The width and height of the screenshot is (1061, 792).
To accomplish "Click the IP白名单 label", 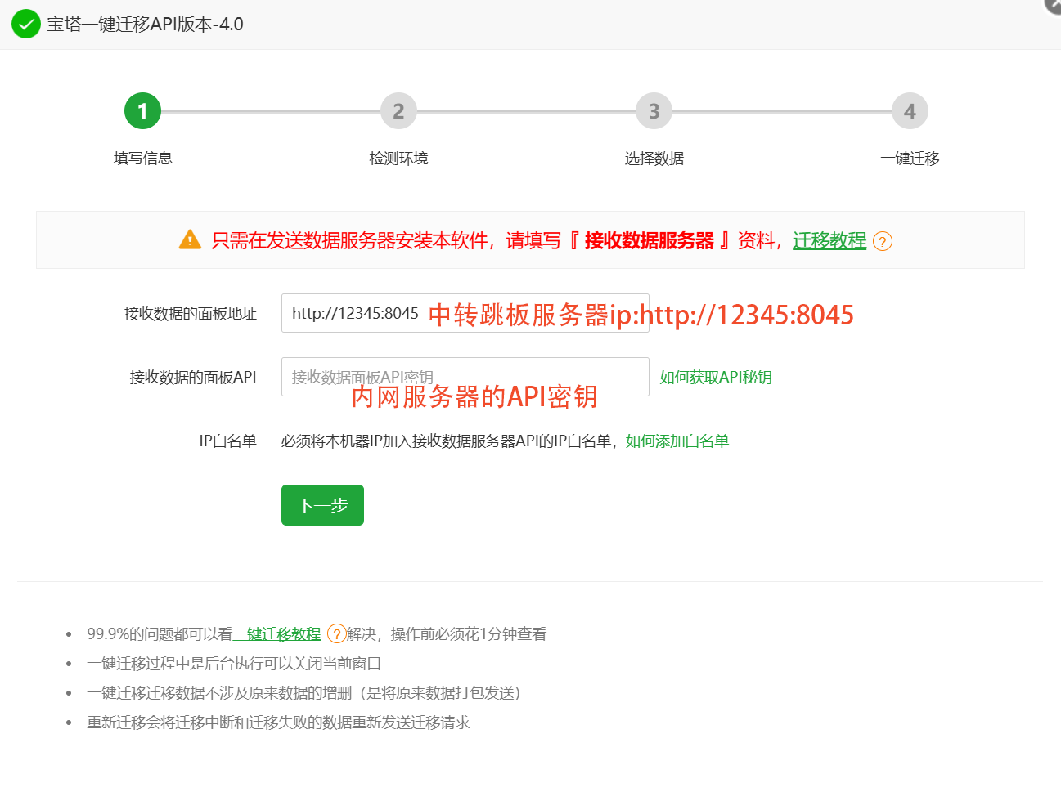I will [x=227, y=441].
